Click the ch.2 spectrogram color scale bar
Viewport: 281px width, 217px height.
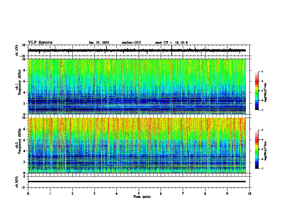click(x=257, y=149)
